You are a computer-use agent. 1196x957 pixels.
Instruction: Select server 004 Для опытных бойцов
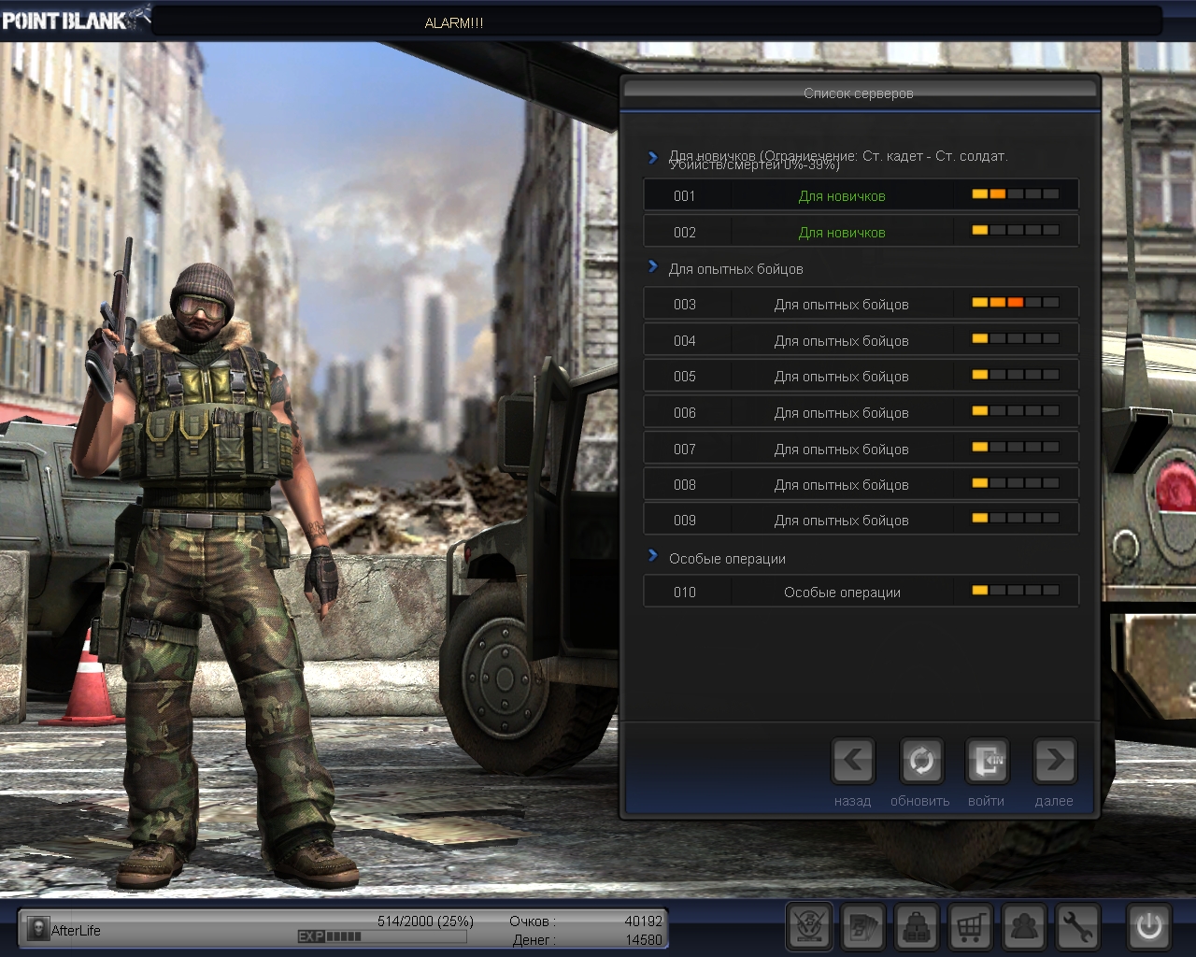point(861,340)
